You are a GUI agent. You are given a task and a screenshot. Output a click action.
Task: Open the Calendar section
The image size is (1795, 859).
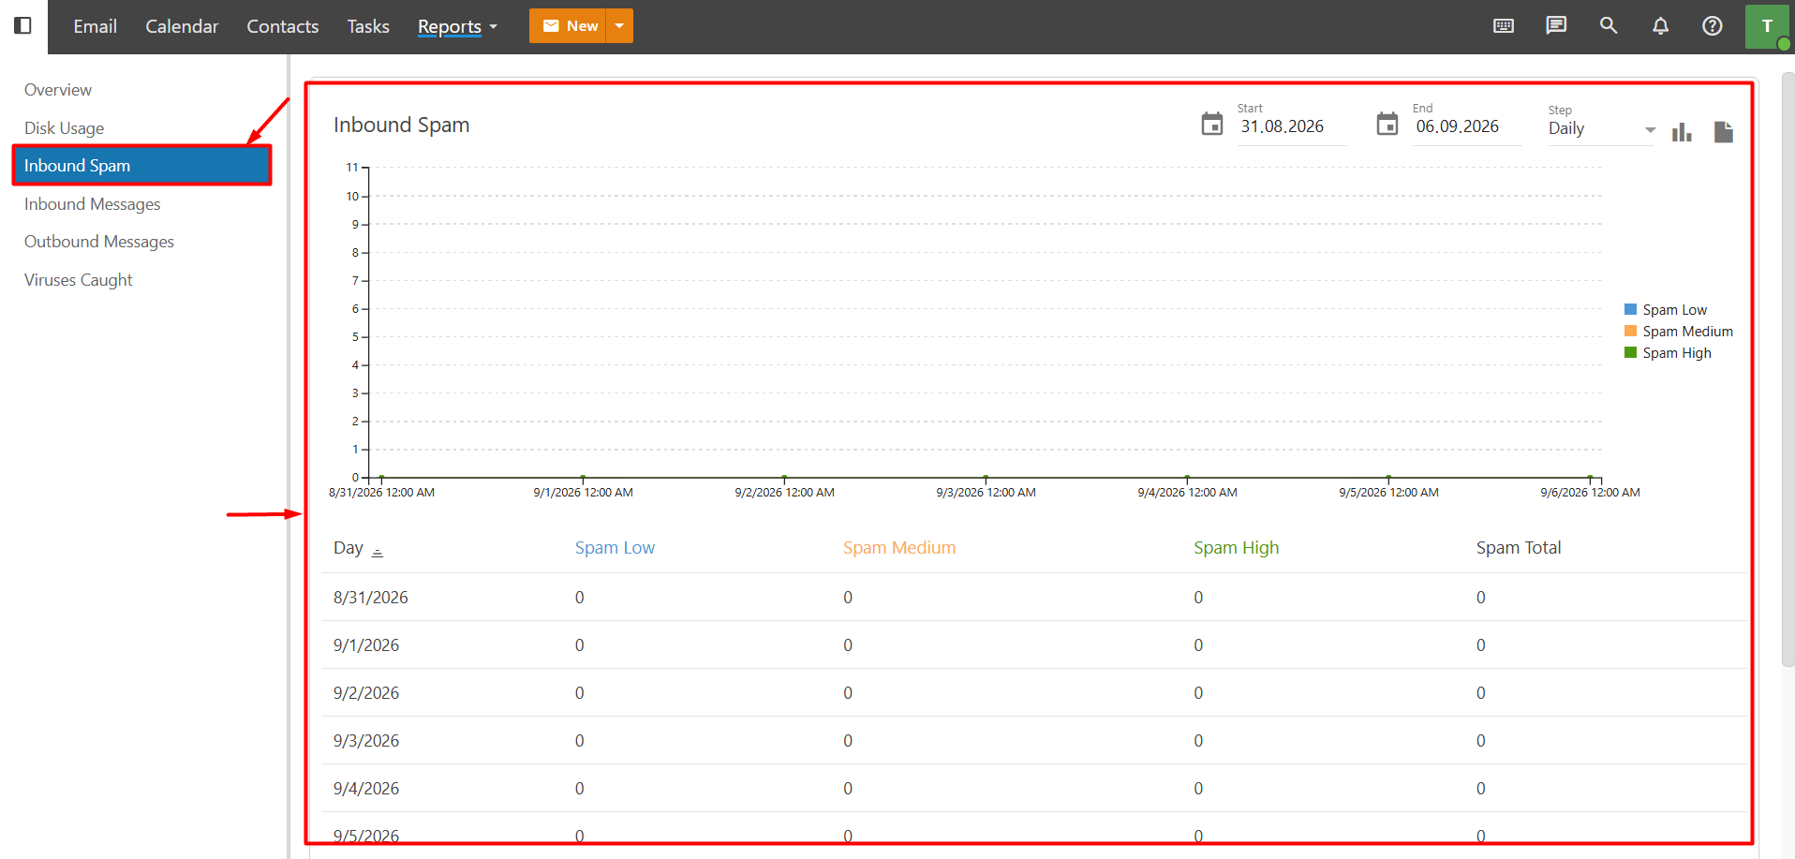(x=182, y=26)
